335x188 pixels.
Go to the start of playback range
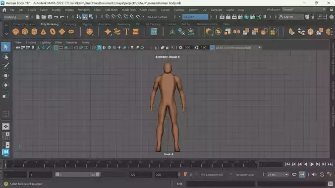(x=287, y=164)
